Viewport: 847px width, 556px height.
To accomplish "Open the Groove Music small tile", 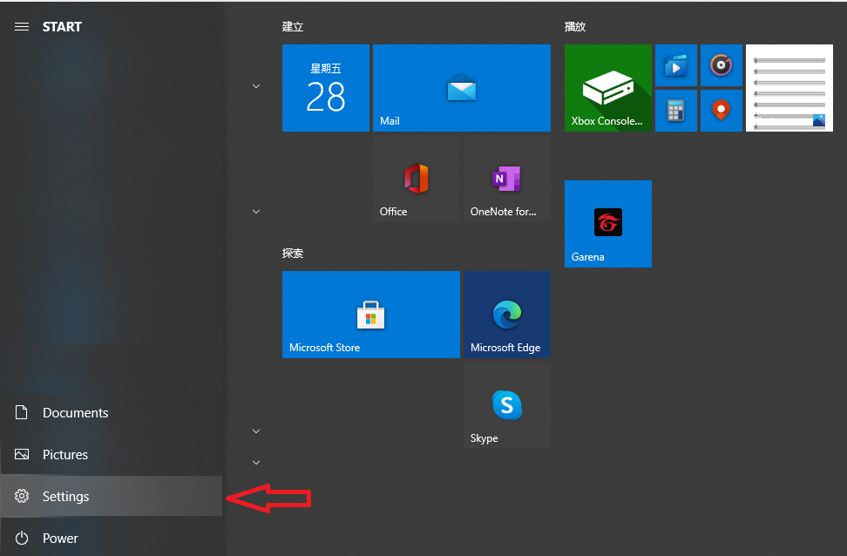I will [x=721, y=65].
